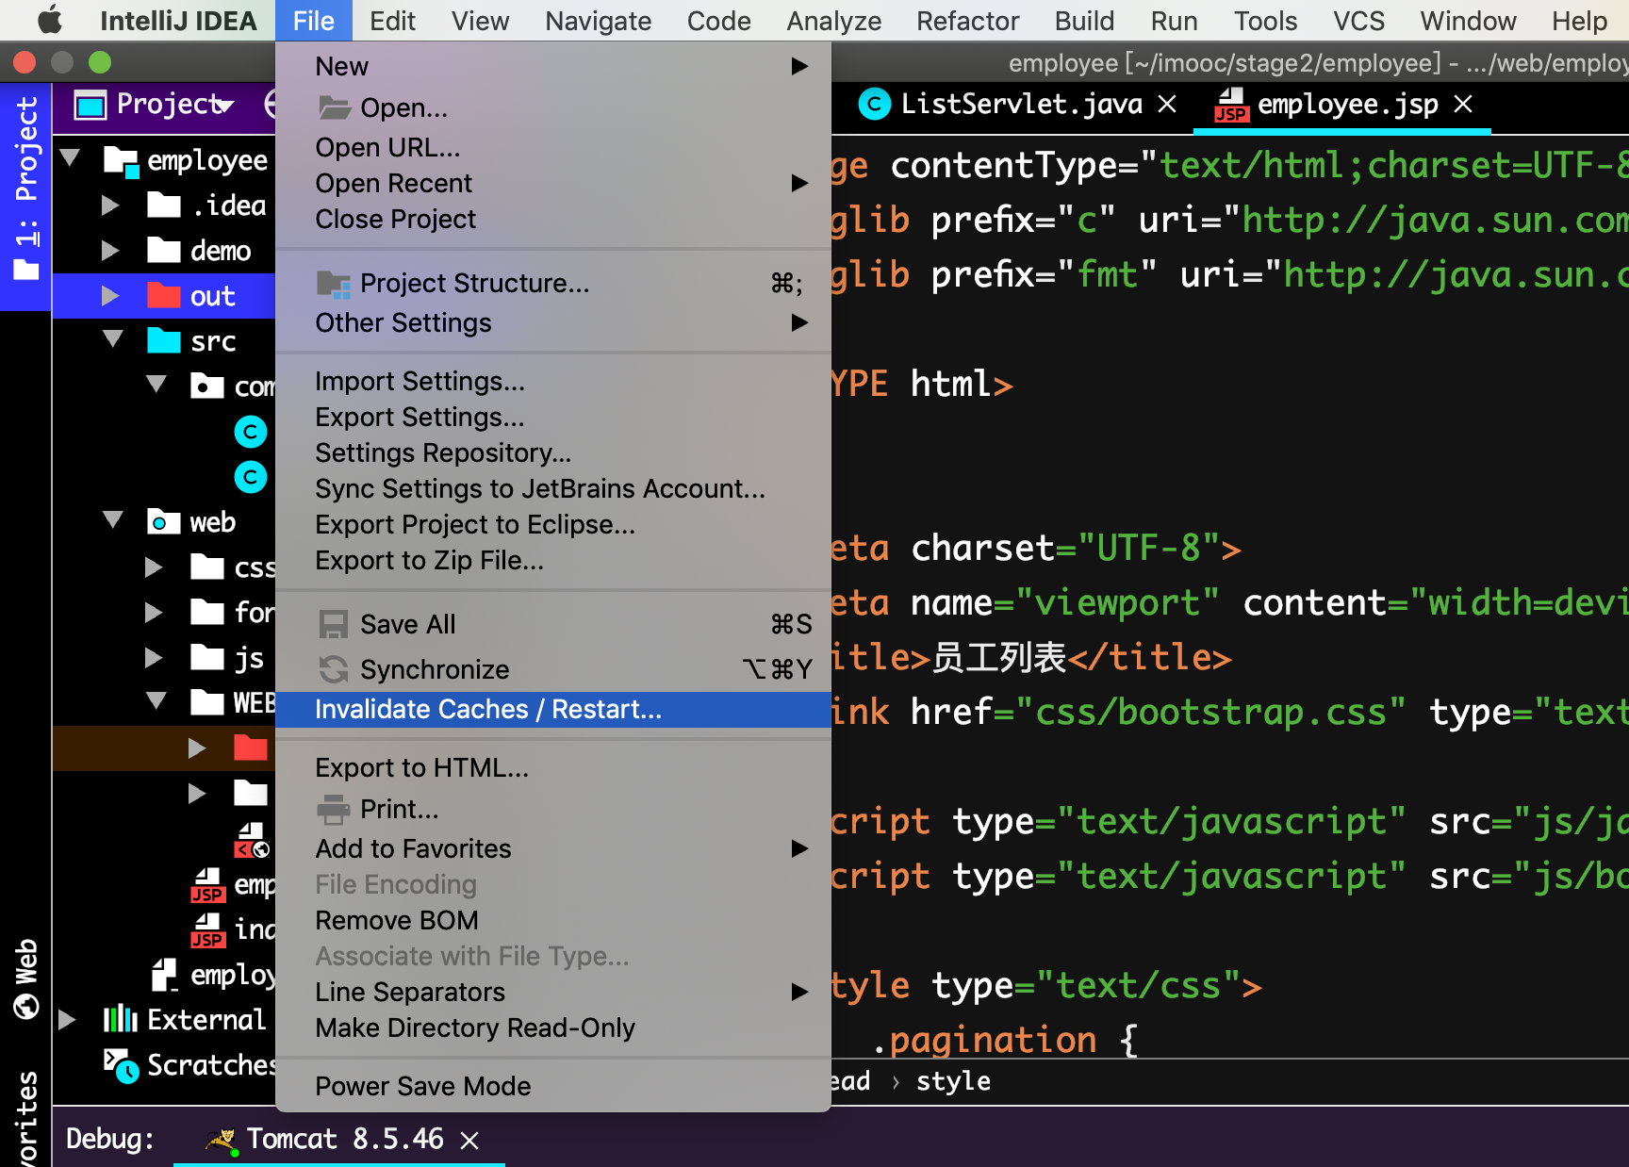Open the Edit menu

[392, 20]
